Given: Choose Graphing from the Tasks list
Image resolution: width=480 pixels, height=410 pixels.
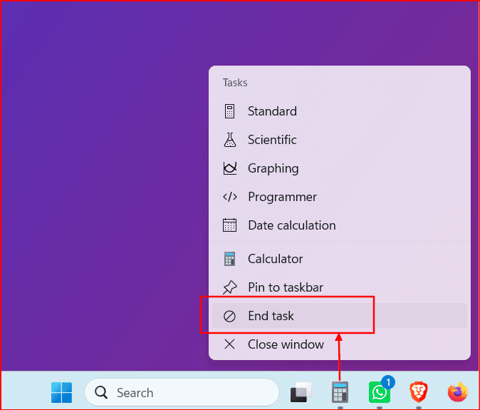Looking at the screenshot, I should (340, 168).
